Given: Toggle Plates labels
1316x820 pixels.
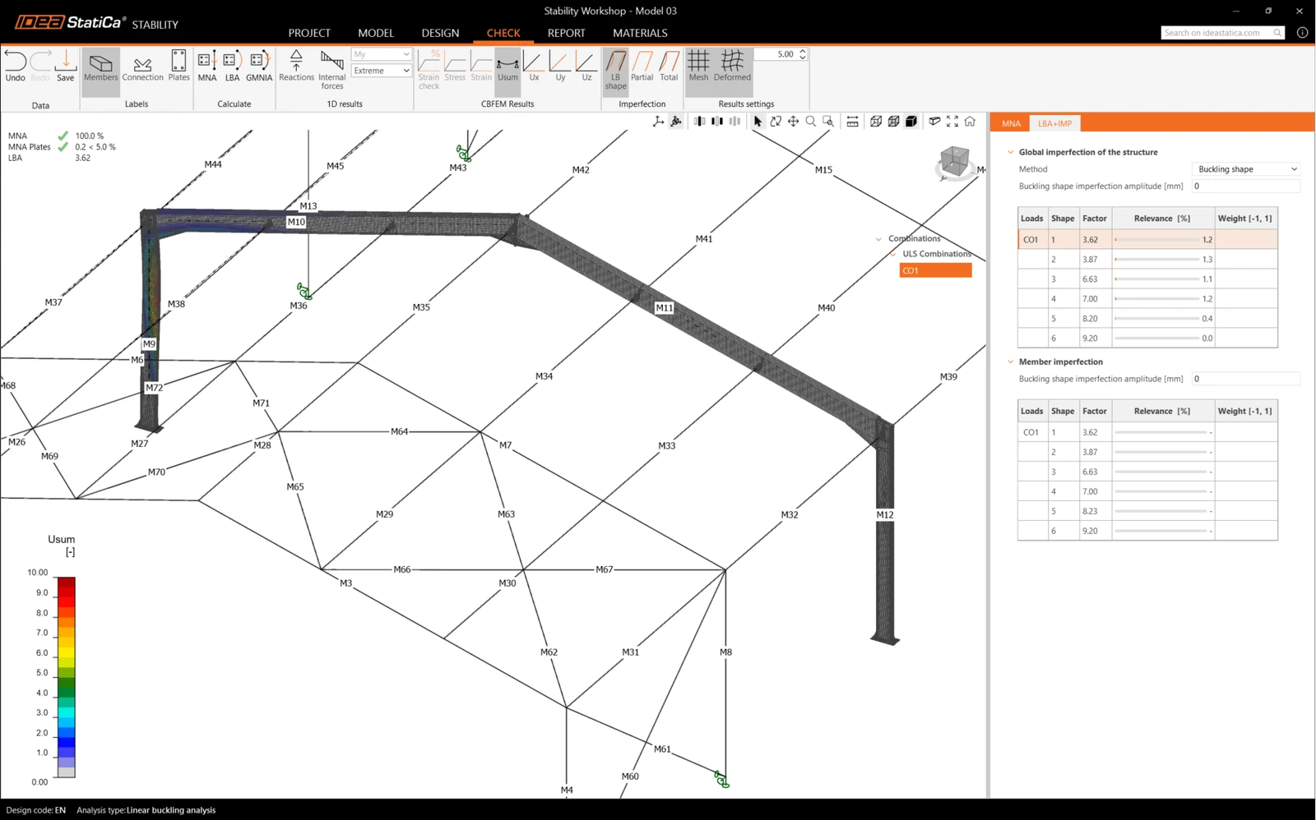Looking at the screenshot, I should [178, 66].
